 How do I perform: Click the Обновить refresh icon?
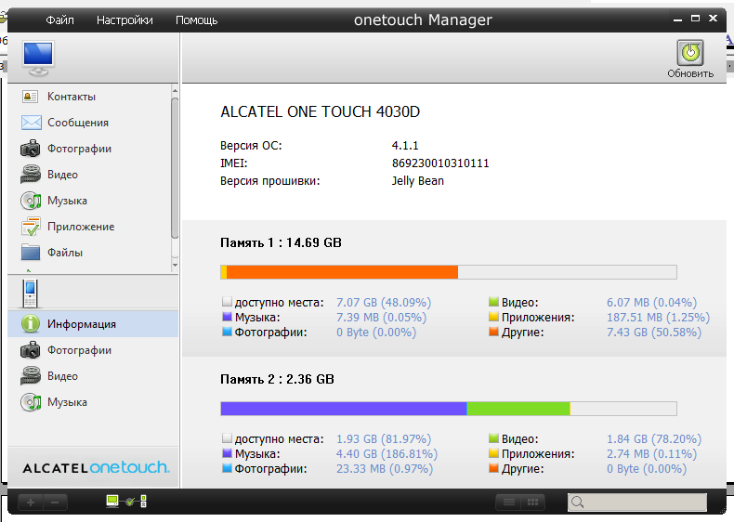click(690, 54)
